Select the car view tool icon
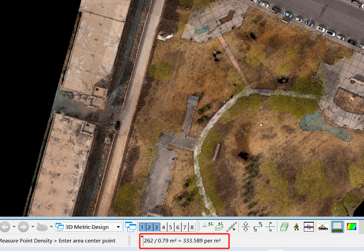364x251 pixels. pos(323,227)
